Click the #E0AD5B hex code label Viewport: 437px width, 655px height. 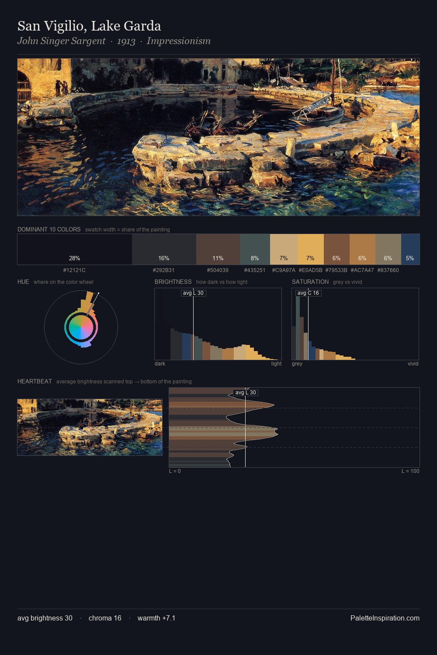(x=311, y=270)
